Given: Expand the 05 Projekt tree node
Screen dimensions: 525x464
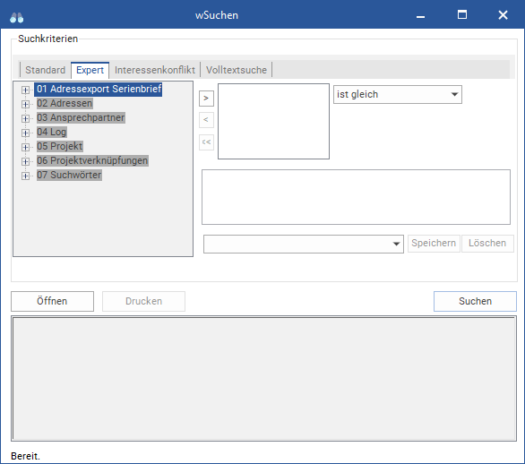Looking at the screenshot, I should point(25,147).
